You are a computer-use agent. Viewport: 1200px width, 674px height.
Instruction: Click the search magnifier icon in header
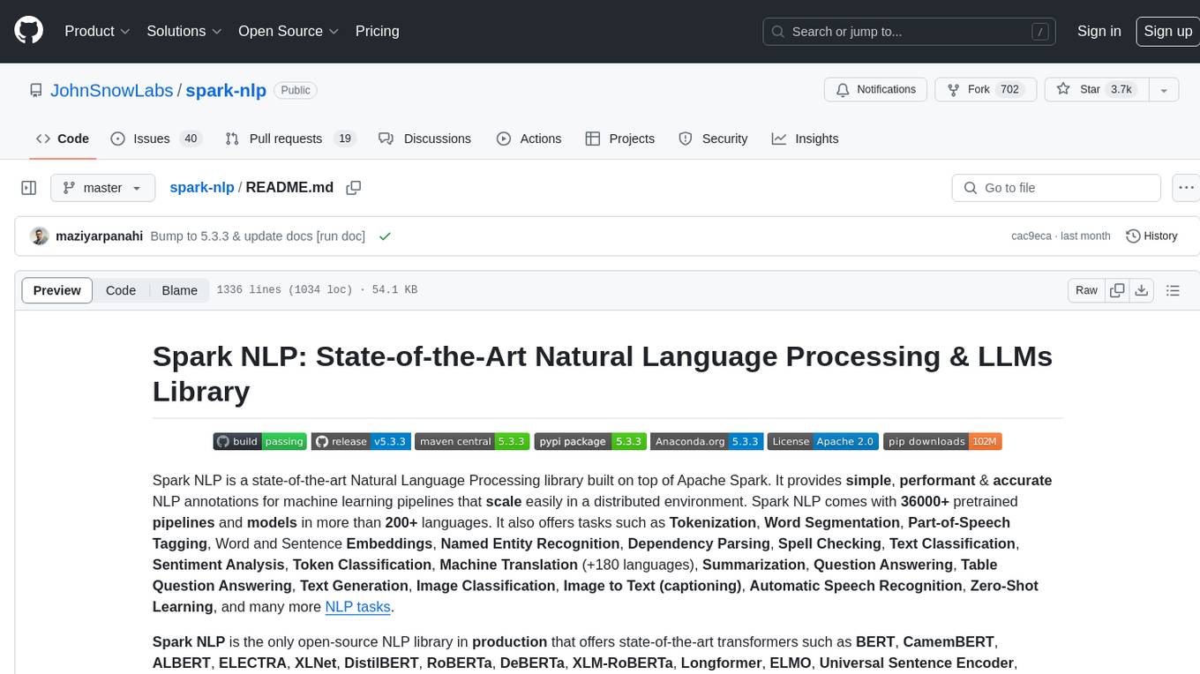click(x=778, y=32)
